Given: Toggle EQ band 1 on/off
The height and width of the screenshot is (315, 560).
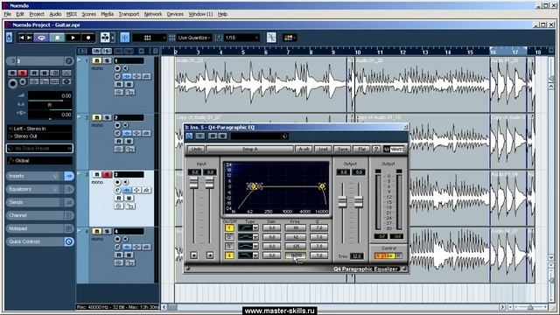Looking at the screenshot, I should coord(229,227).
